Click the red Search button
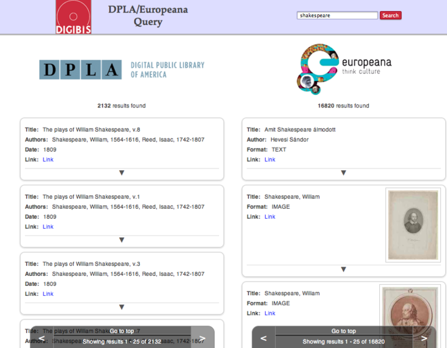The image size is (447, 348). 391,16
